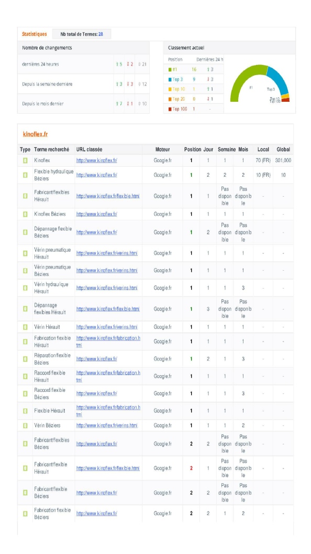Click type icon for Dépannage flexibles Hérault
Image resolution: width=311 pixels, height=554 pixels.
pos(25,309)
